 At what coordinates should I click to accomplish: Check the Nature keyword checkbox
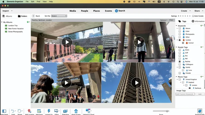[180, 28]
